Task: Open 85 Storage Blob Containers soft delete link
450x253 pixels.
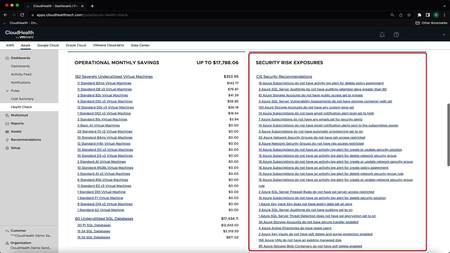Action: coord(310,246)
